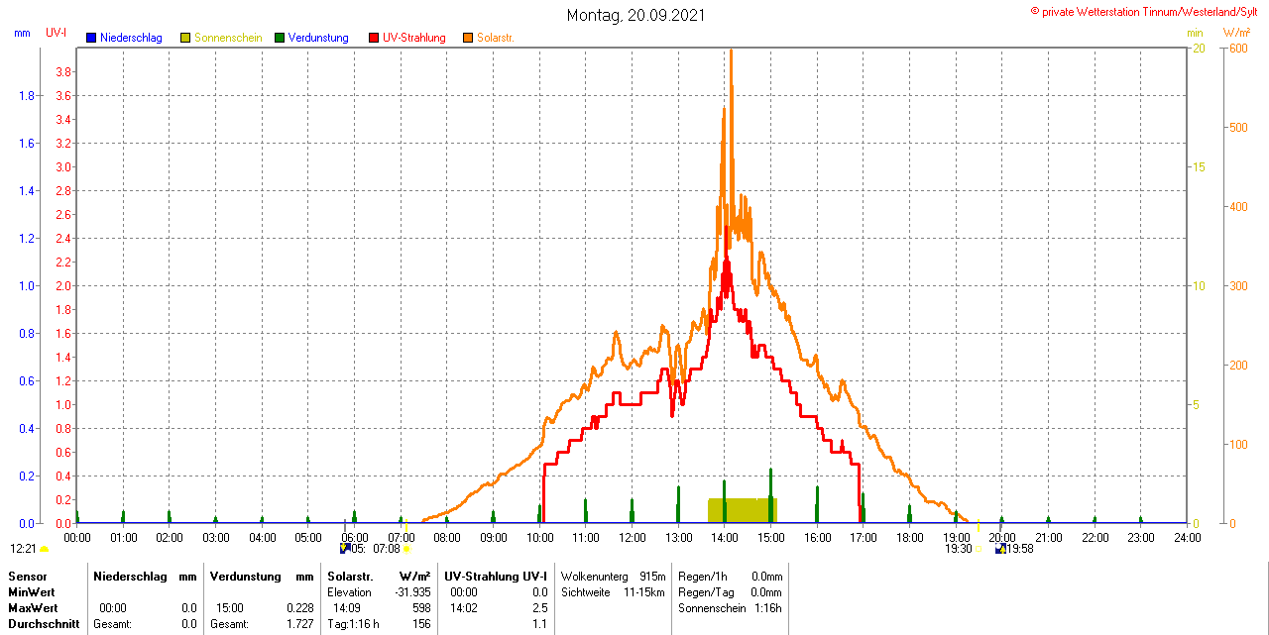This screenshot has height=635, width=1269.
Task: Click the 24:00 time axis label
Action: [1187, 538]
